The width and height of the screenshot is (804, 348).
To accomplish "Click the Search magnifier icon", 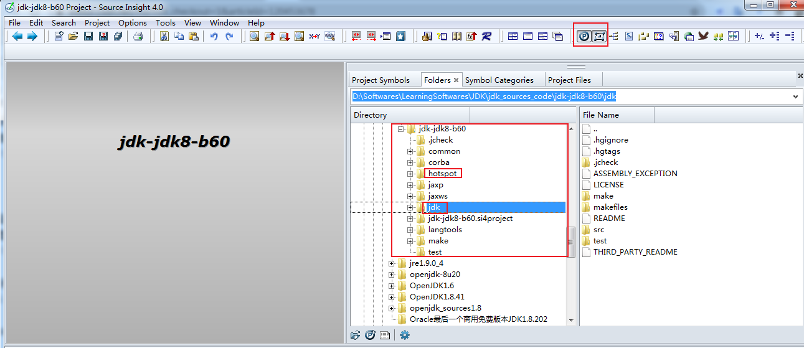I will click(255, 36).
